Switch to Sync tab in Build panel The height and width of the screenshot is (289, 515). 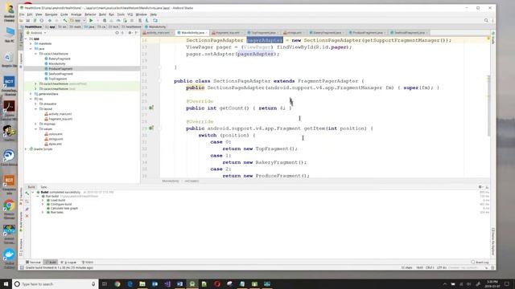click(x=43, y=187)
